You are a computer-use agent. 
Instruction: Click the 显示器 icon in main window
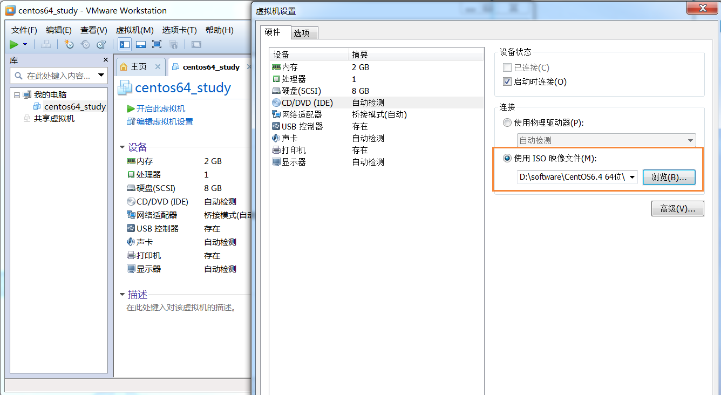point(131,269)
